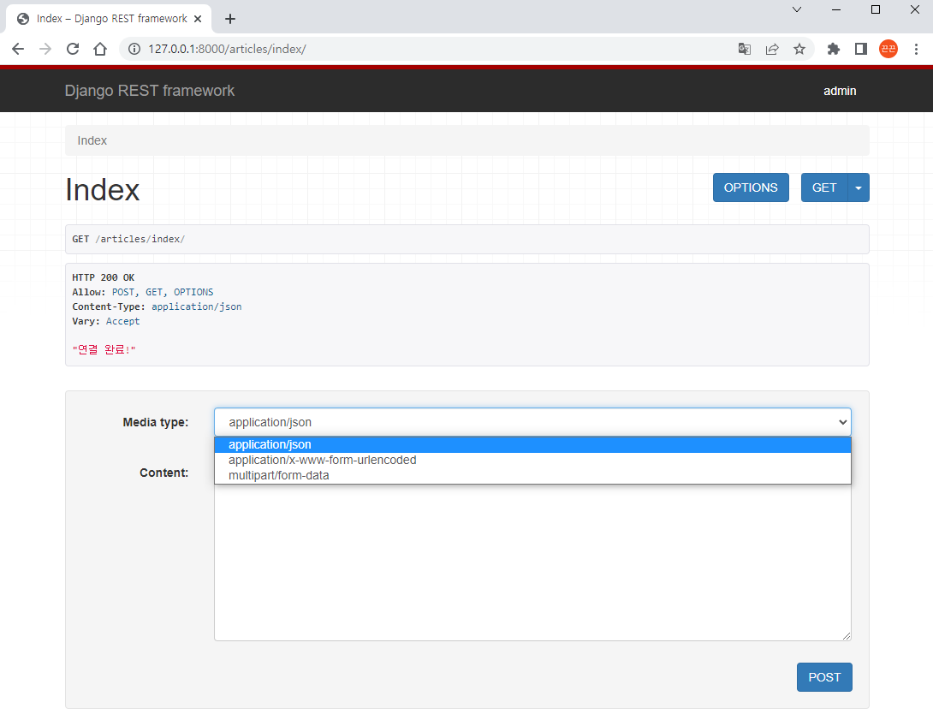The image size is (933, 720).
Task: Click the Content-Type application/json header
Action: 157,306
